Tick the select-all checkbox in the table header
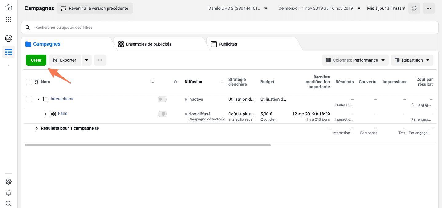This screenshot has height=208, width=442. coord(29,82)
